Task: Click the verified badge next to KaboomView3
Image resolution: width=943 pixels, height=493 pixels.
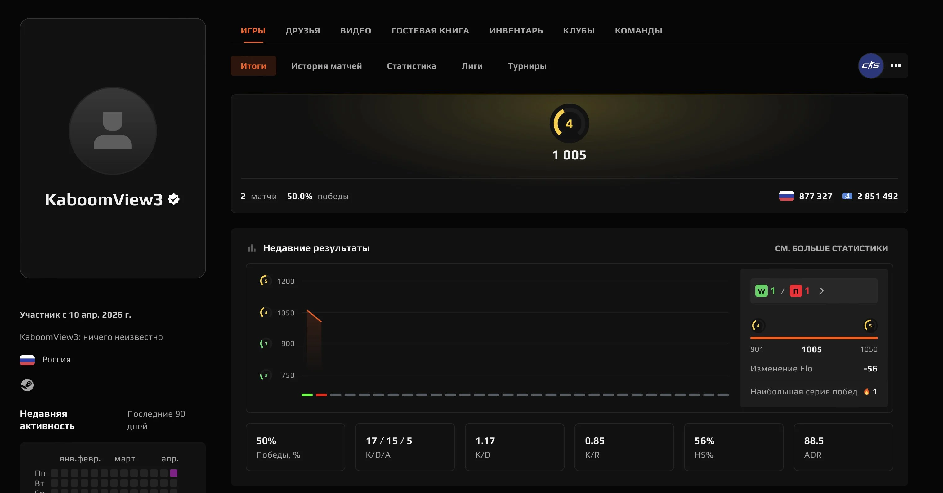Action: (x=173, y=199)
